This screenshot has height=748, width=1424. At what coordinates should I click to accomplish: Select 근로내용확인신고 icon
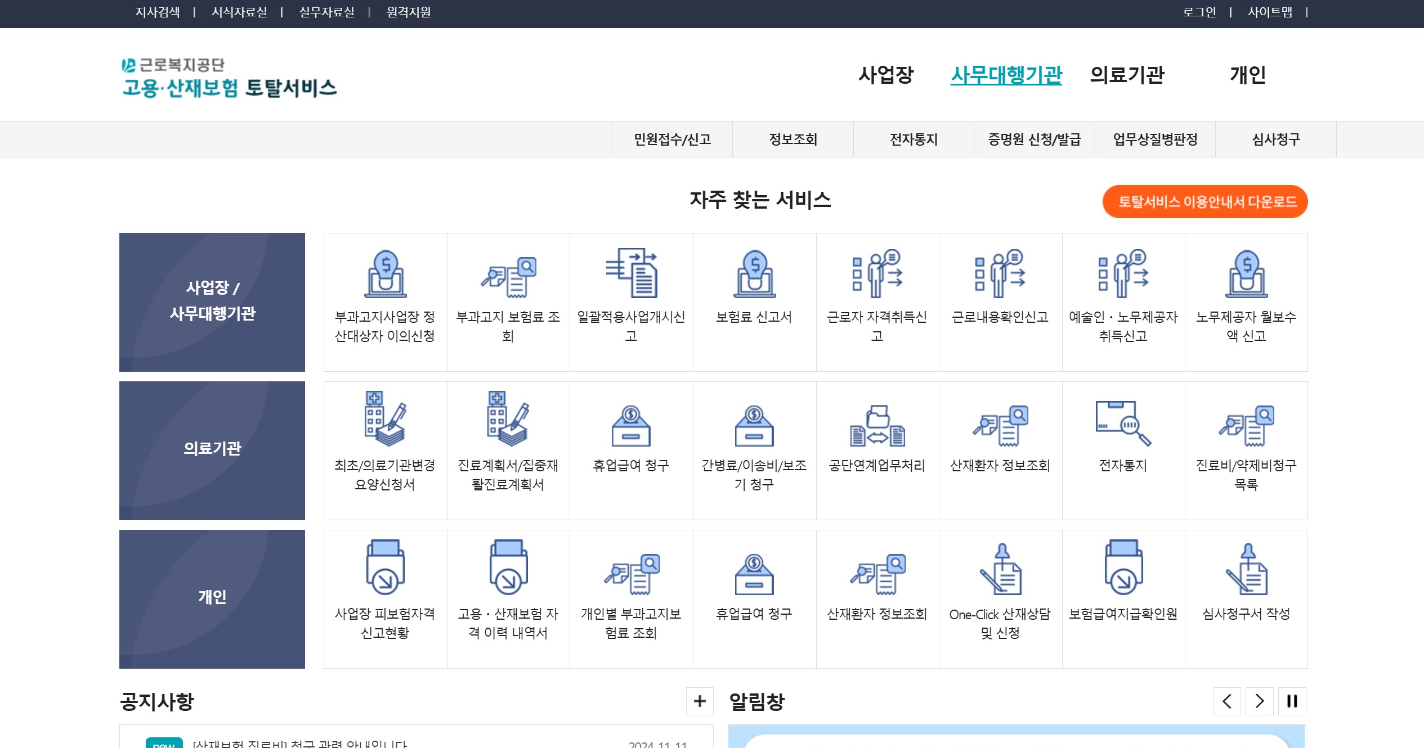click(x=1000, y=274)
